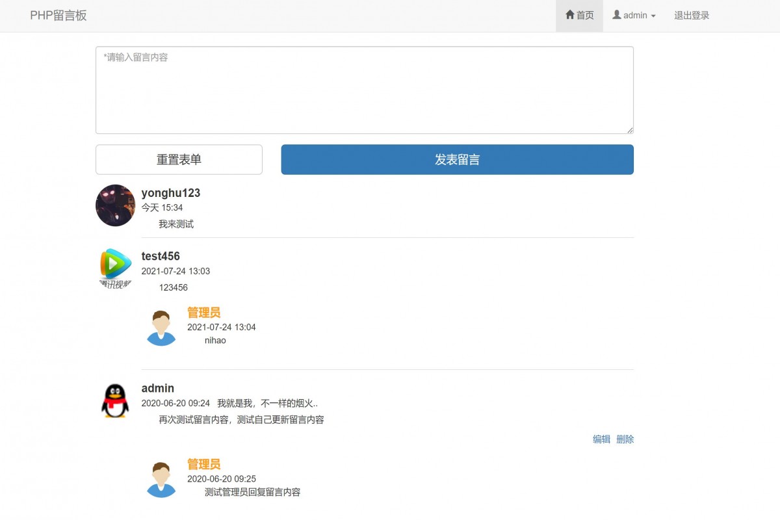Click the orange 管理员 username link
The image size is (780, 520).
(203, 312)
